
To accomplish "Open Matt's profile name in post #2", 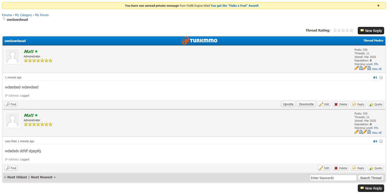I will tap(29, 115).
